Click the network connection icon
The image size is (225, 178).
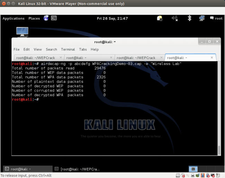point(201,18)
